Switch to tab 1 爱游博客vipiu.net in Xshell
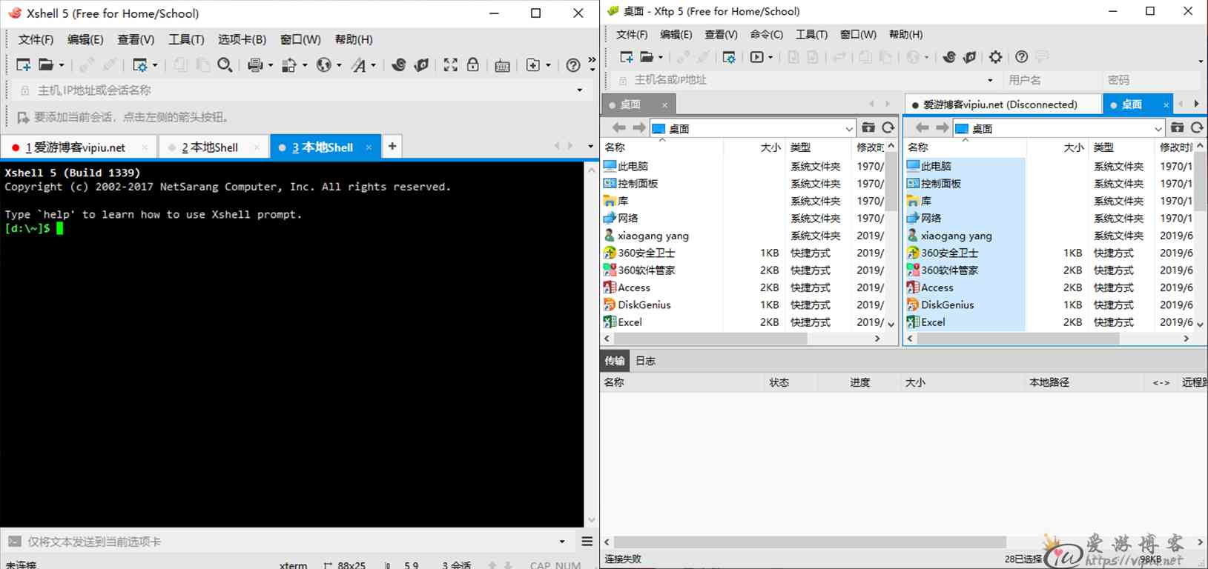The width and height of the screenshot is (1208, 569). click(79, 147)
